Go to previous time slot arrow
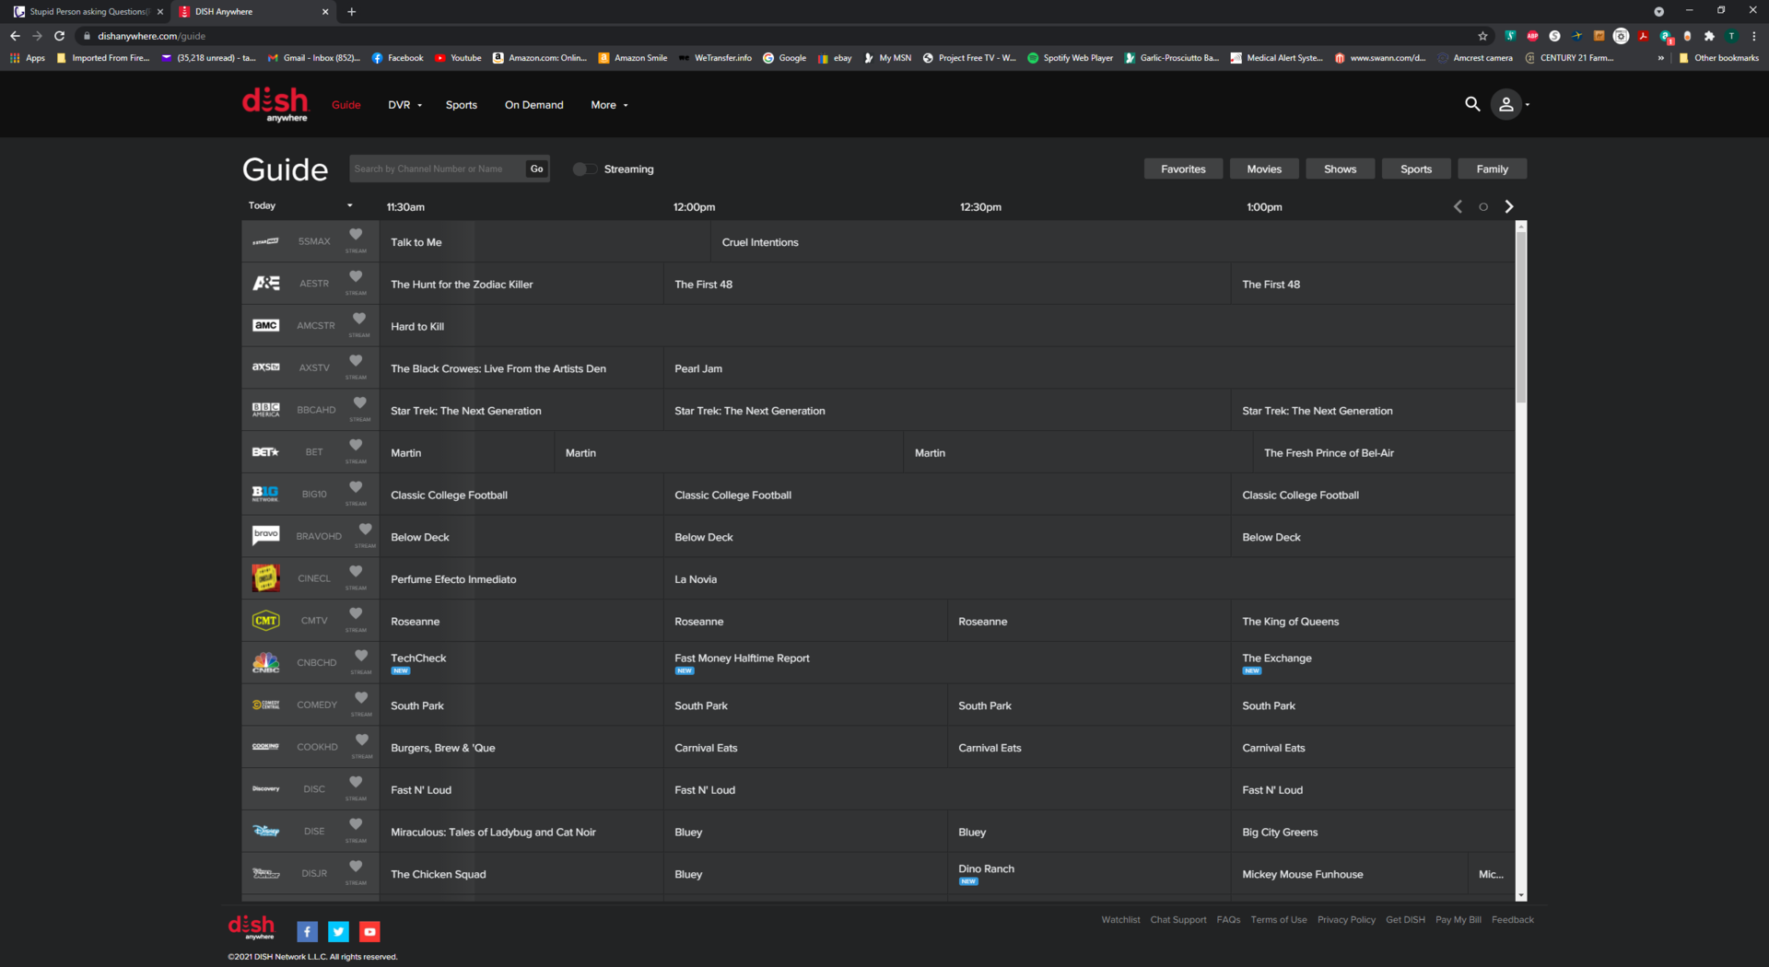Viewport: 1769px width, 967px height. point(1458,206)
